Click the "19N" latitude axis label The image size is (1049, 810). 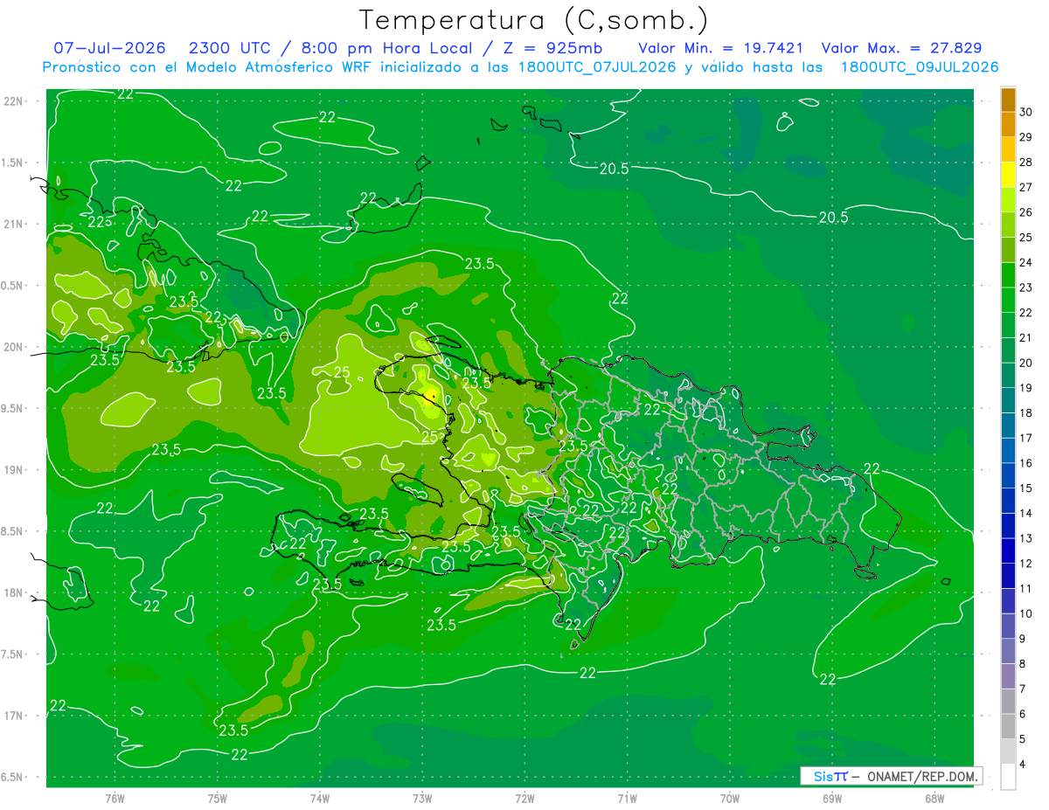pos(13,470)
